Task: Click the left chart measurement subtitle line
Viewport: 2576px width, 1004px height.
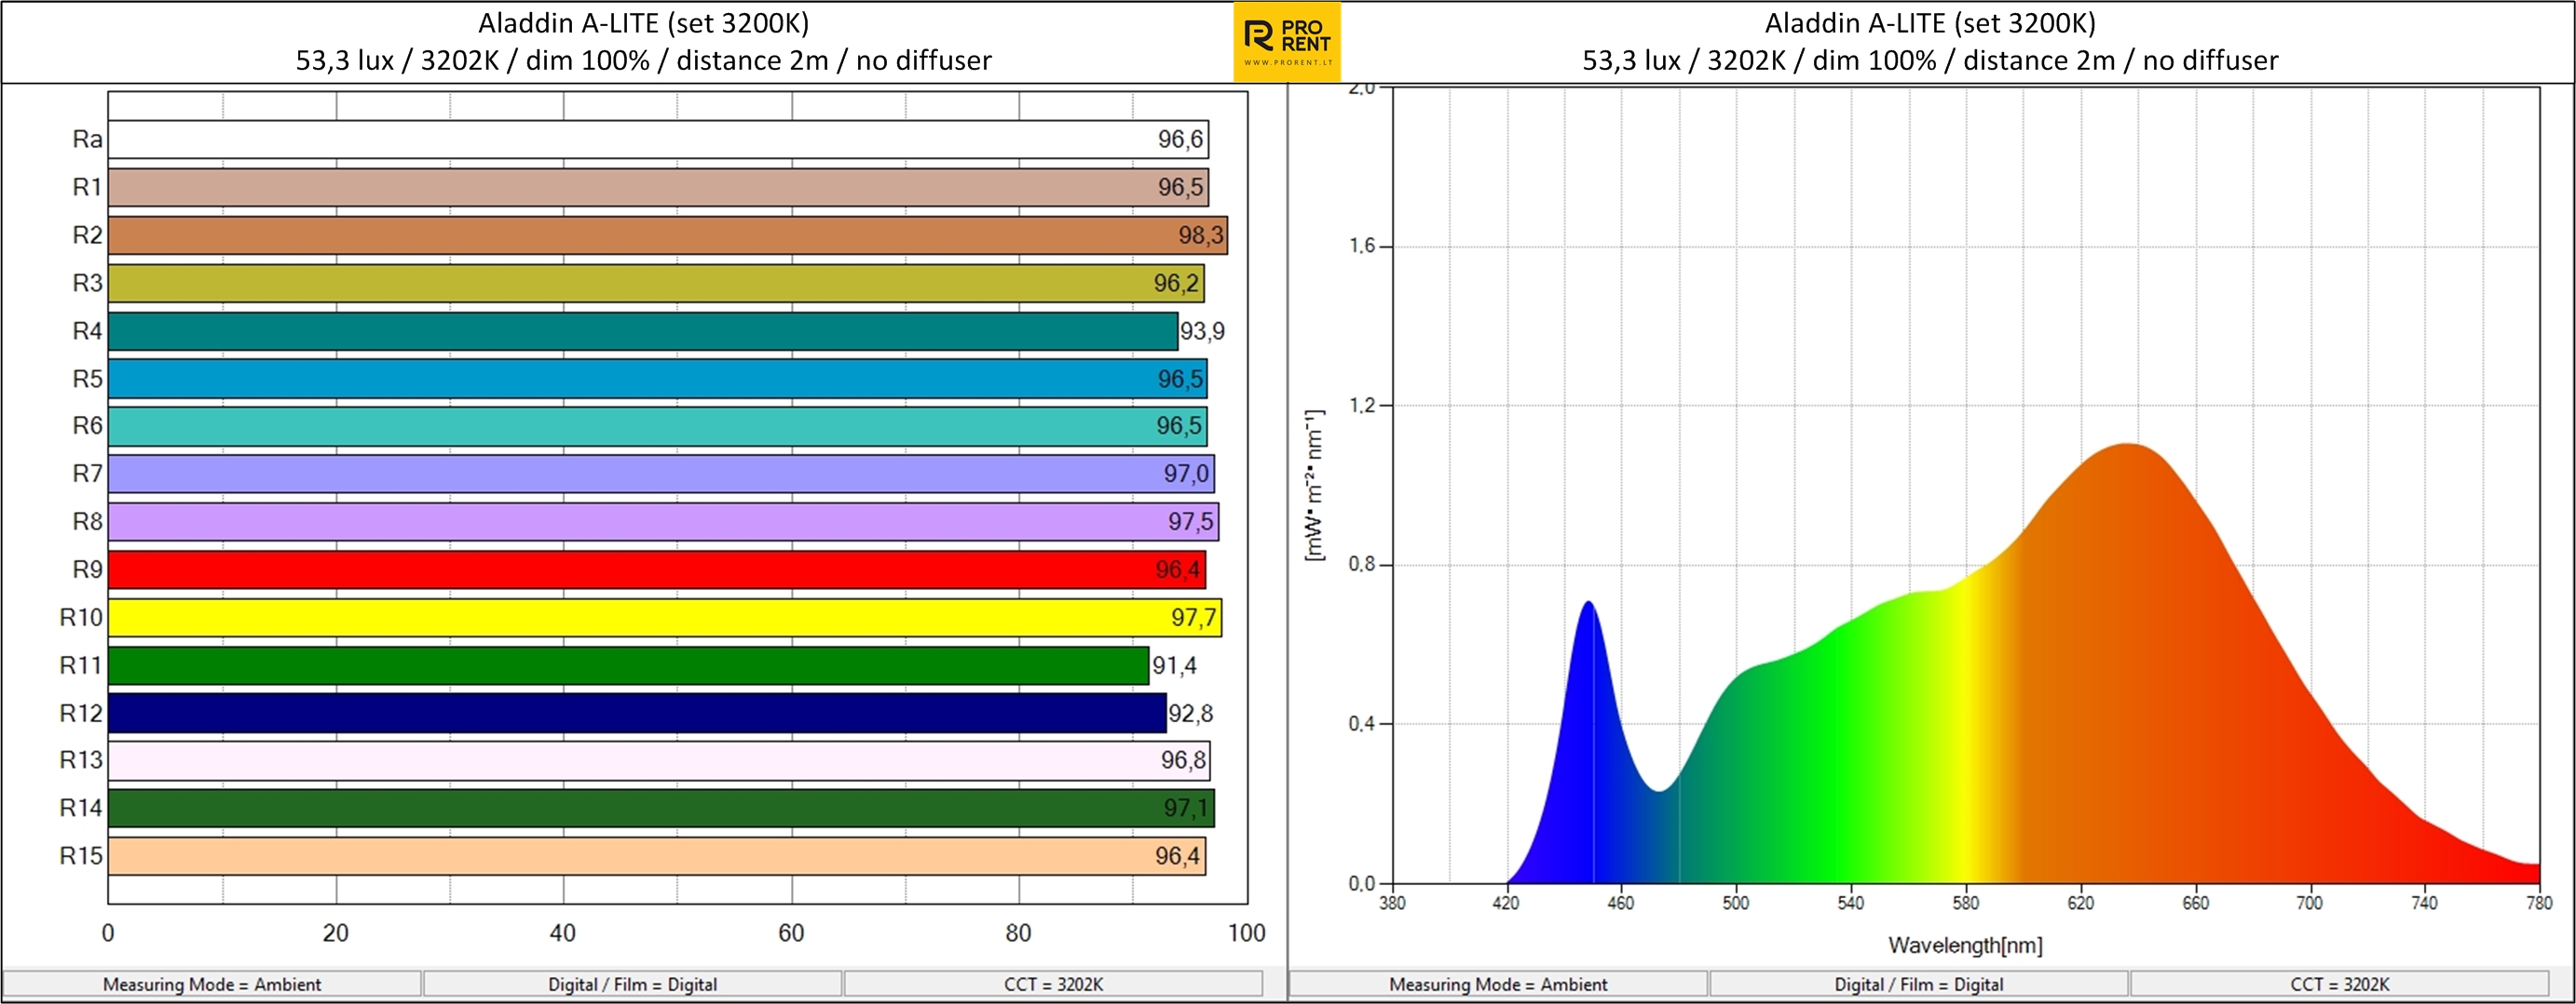Action: coord(644,60)
